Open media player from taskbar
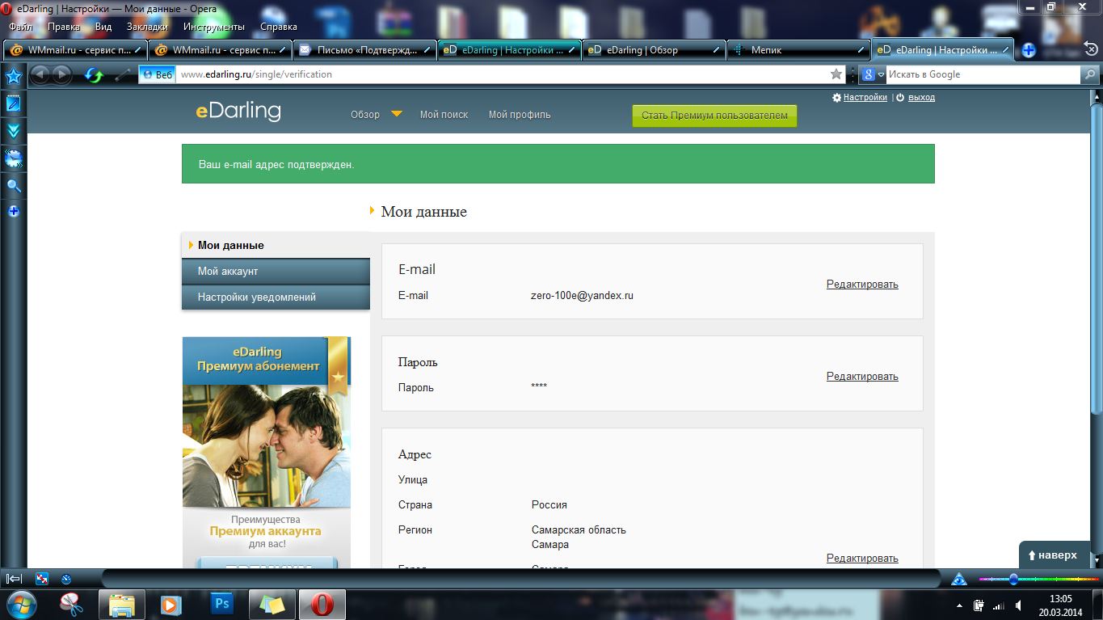The width and height of the screenshot is (1103, 620). pos(171,605)
